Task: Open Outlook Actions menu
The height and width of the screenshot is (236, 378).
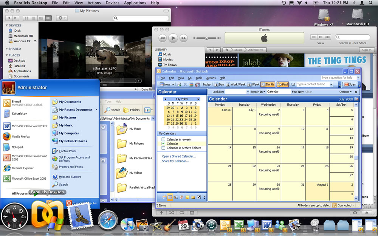Action: coord(211,78)
